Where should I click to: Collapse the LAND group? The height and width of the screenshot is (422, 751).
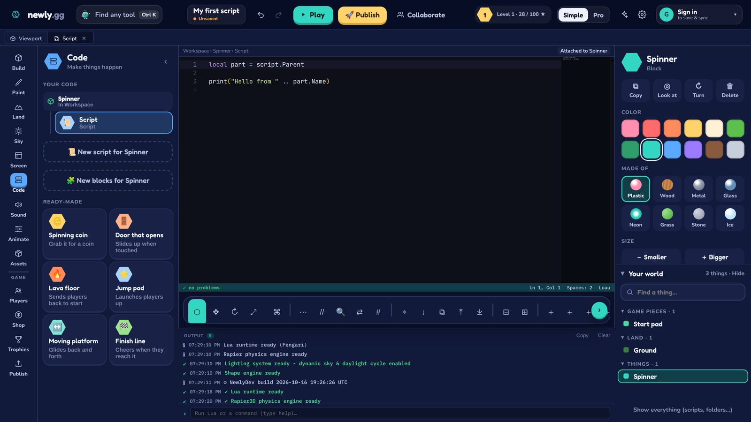pos(623,338)
